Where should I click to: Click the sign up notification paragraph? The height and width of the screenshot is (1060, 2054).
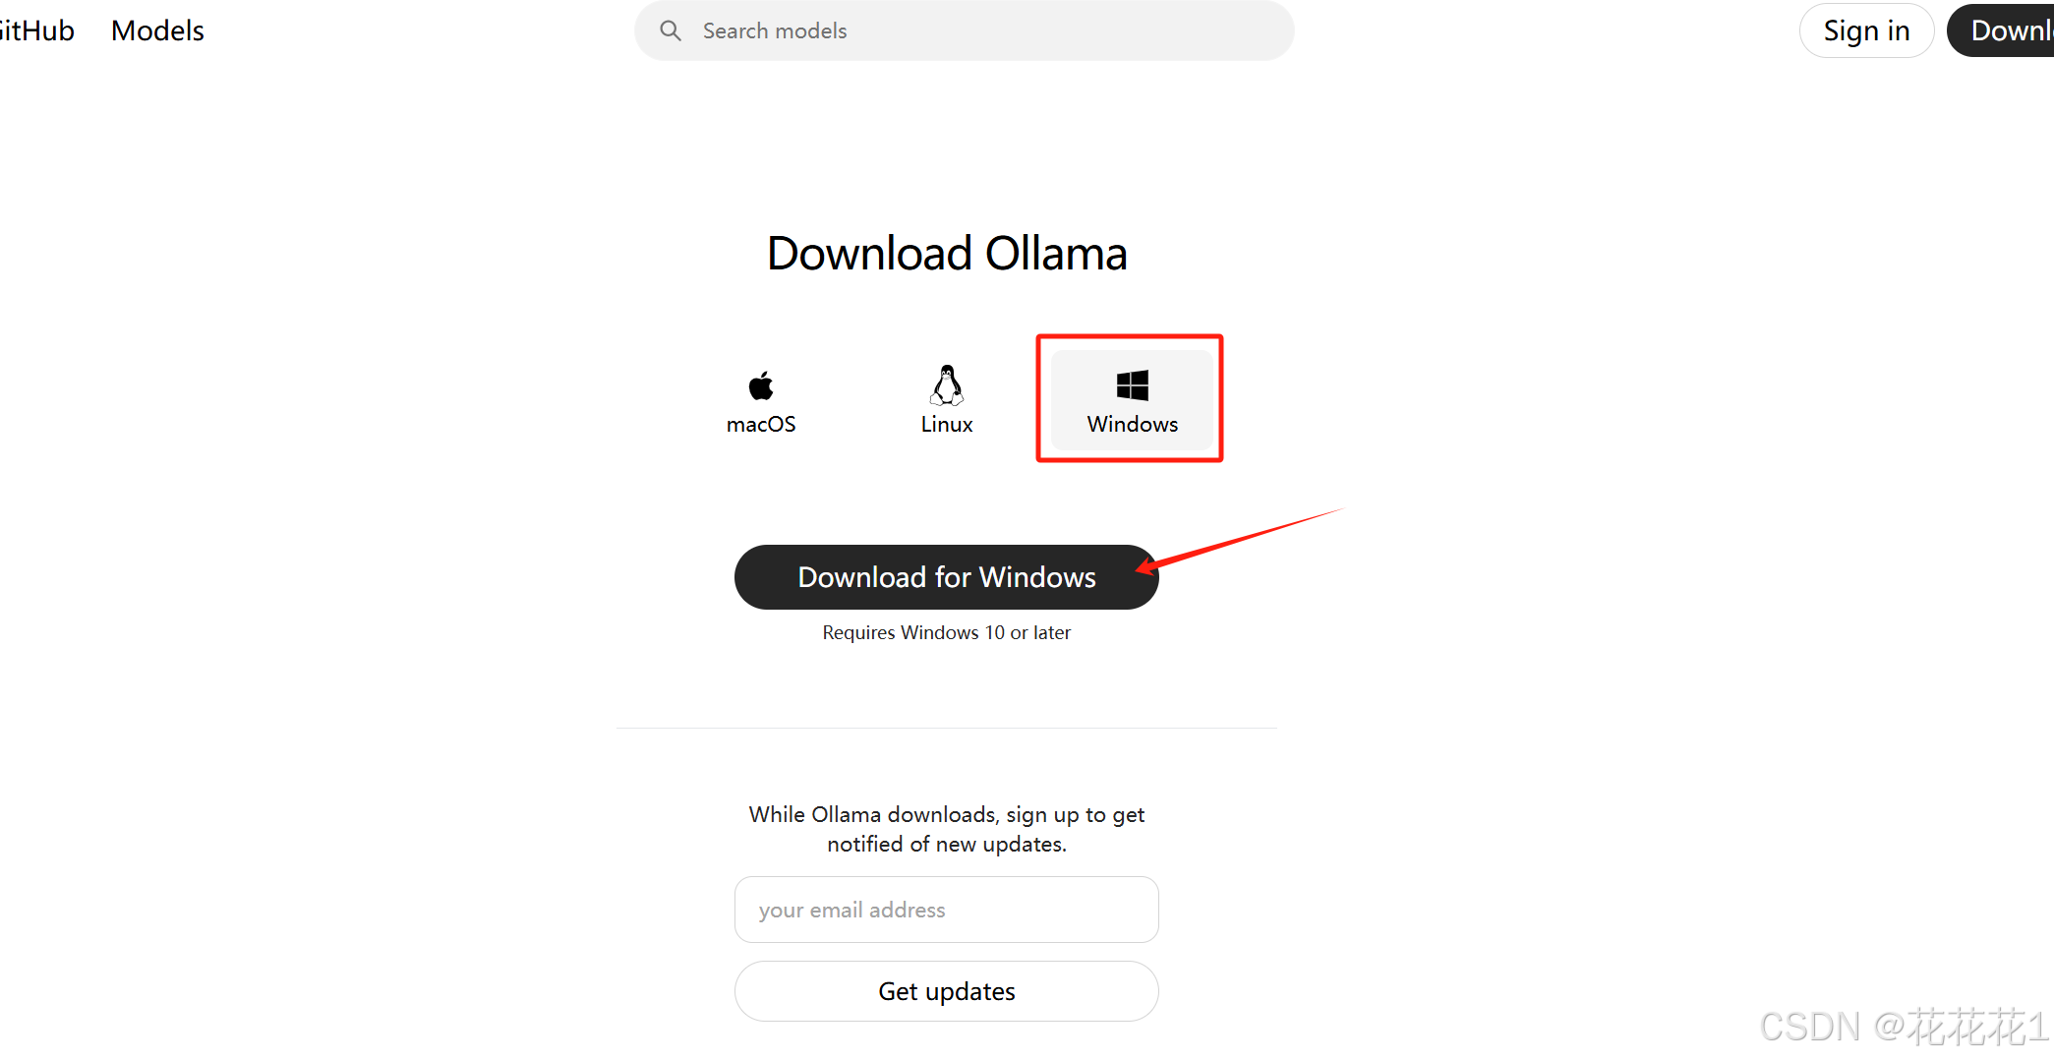pos(947,829)
